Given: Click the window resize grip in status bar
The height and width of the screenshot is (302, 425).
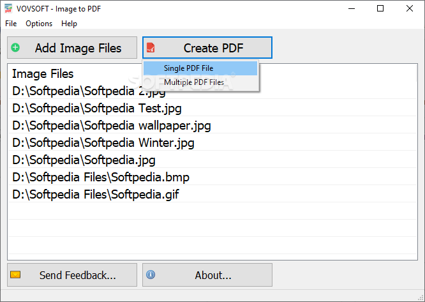Looking at the screenshot, I should (x=421, y=298).
